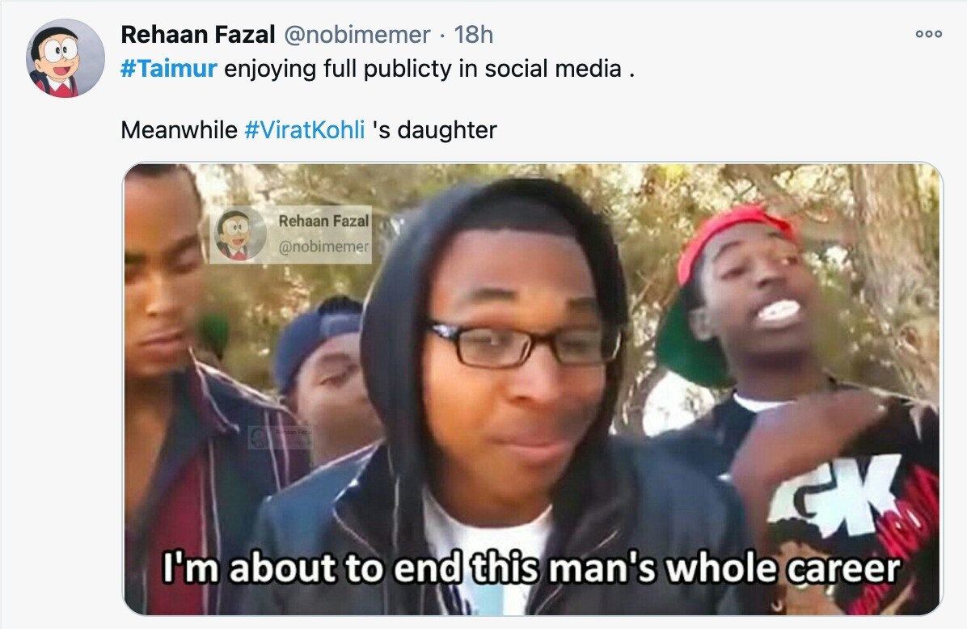Open the tweet's three-dot more options menu

click(929, 34)
